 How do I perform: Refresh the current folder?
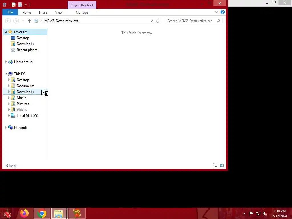(x=158, y=21)
